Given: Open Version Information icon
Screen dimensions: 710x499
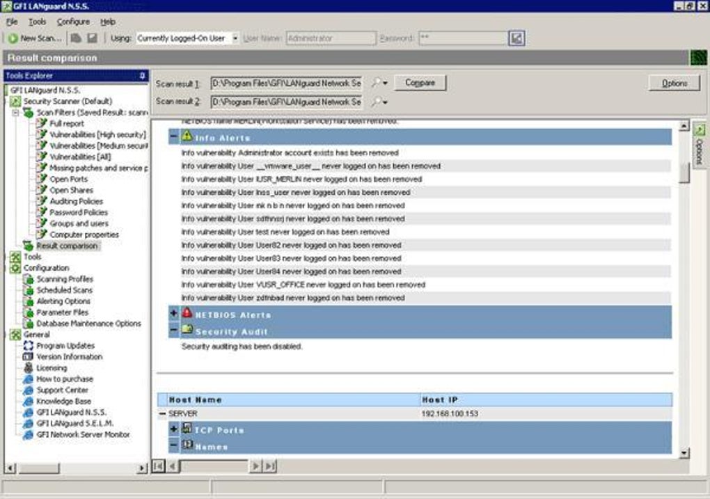Looking at the screenshot, I should pyautogui.click(x=28, y=357).
